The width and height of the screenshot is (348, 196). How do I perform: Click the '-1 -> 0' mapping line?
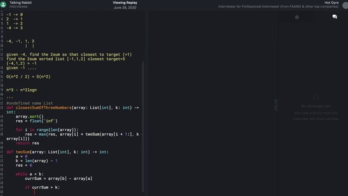[15, 15]
